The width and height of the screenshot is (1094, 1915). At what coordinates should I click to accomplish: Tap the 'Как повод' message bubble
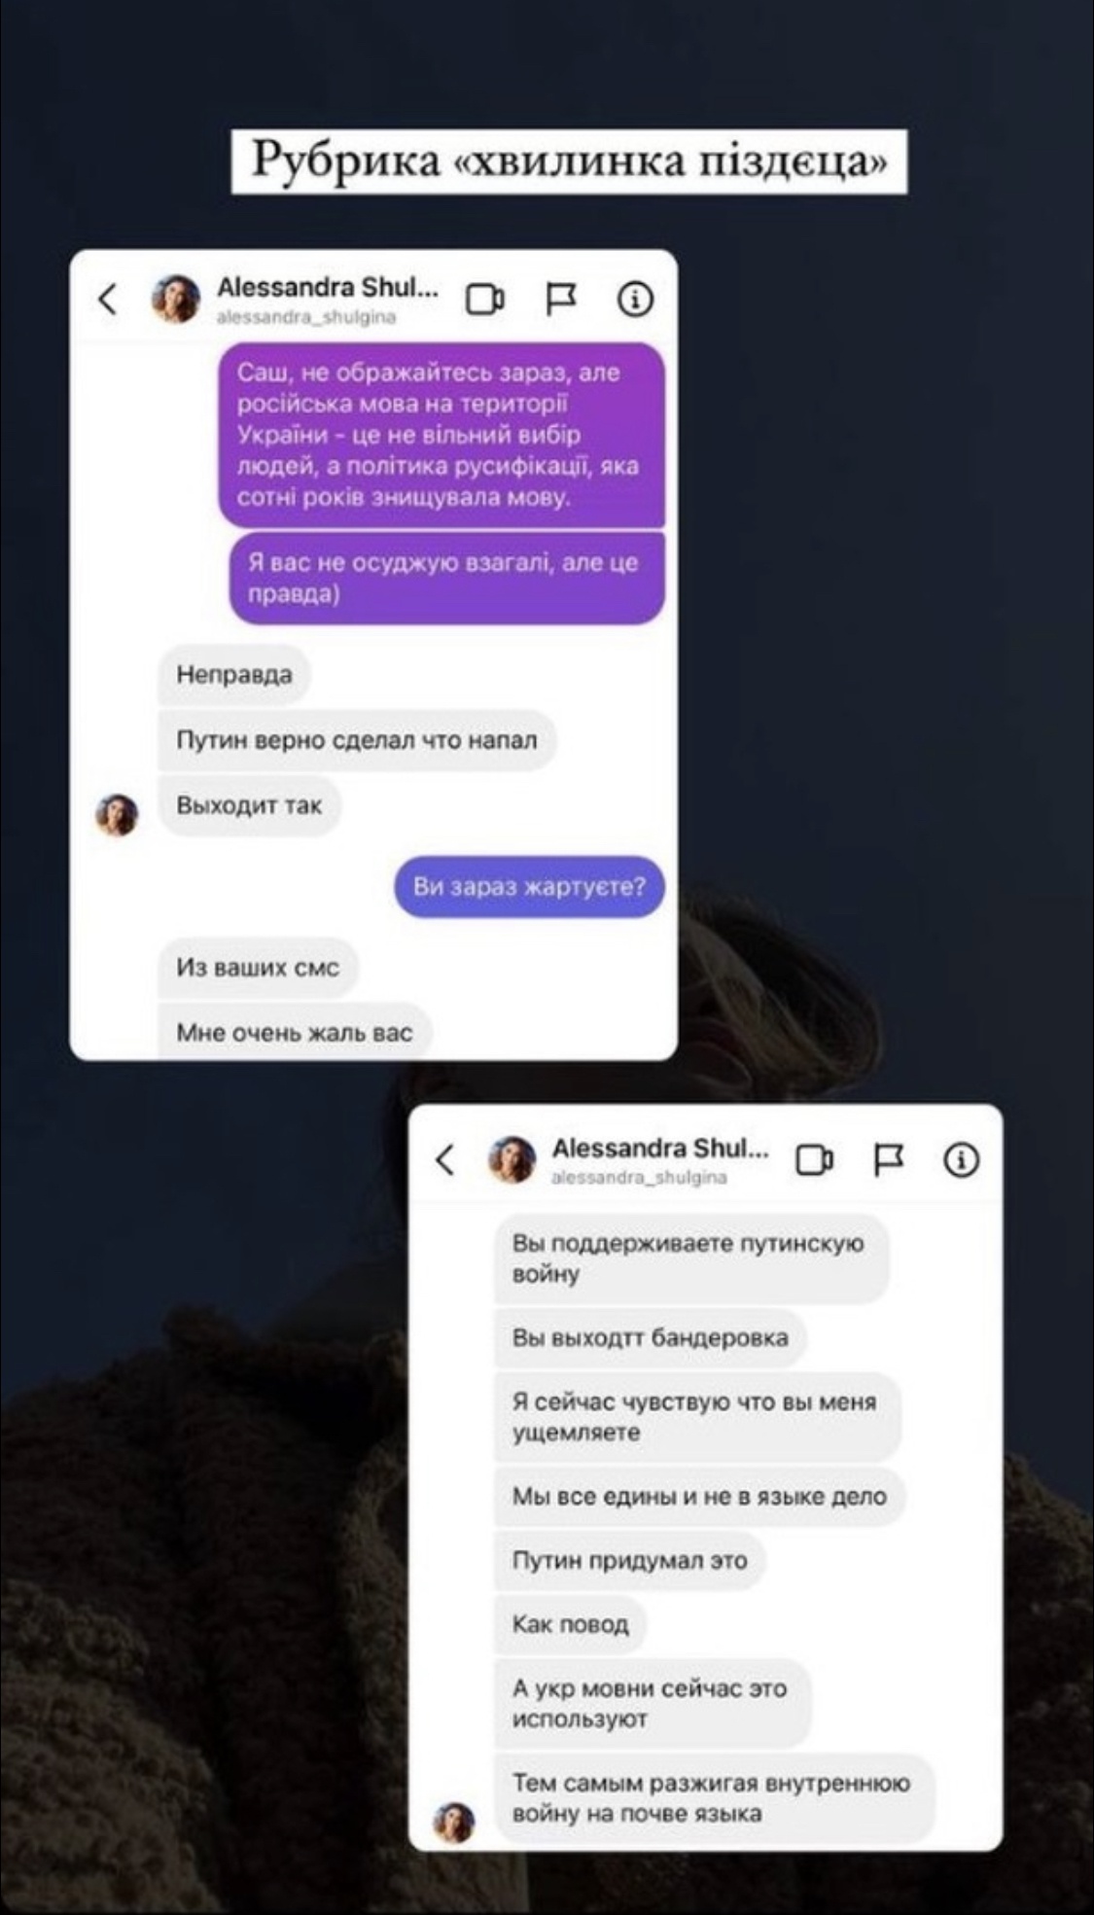(571, 1624)
